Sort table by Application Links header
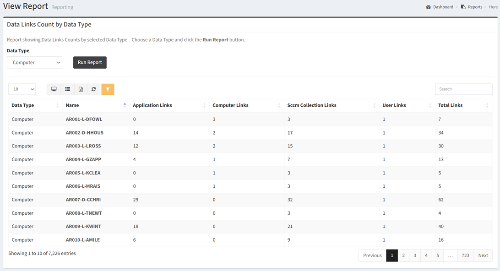Viewport: 500px width, 271px height. 152,105
